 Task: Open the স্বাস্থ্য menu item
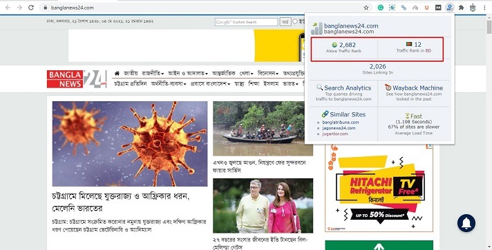[x=239, y=84]
